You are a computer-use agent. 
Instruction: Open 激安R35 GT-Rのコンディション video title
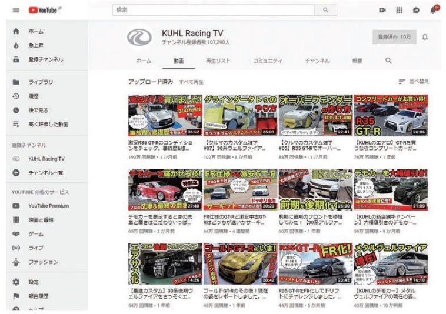(161, 145)
